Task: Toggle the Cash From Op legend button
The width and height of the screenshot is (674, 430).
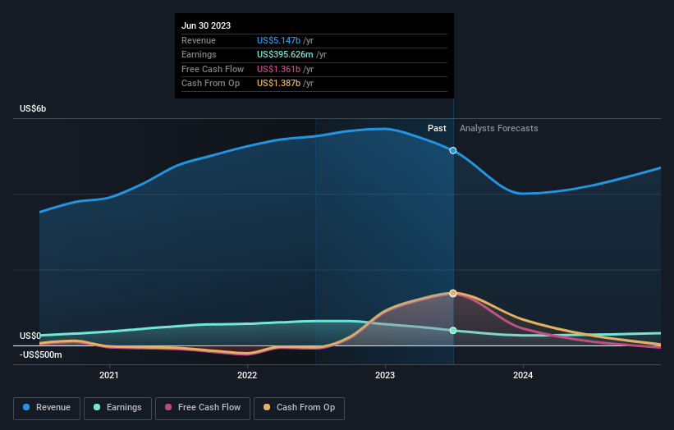Action: point(299,408)
